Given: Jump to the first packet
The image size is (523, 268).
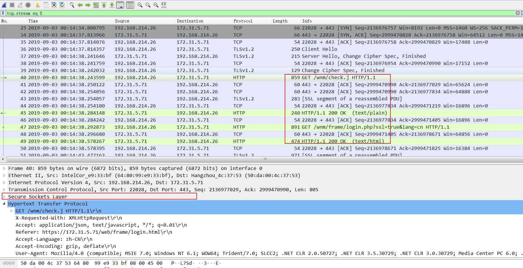Looking at the screenshot, I should coord(104,5).
